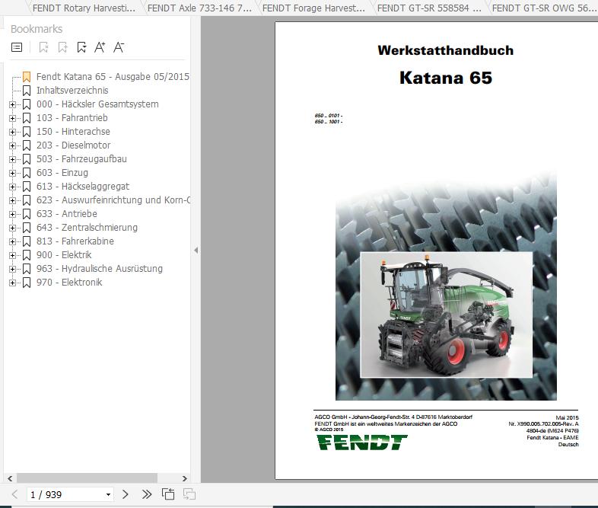Click the delete bookmark icon
This screenshot has width=598, height=508.
click(43, 47)
